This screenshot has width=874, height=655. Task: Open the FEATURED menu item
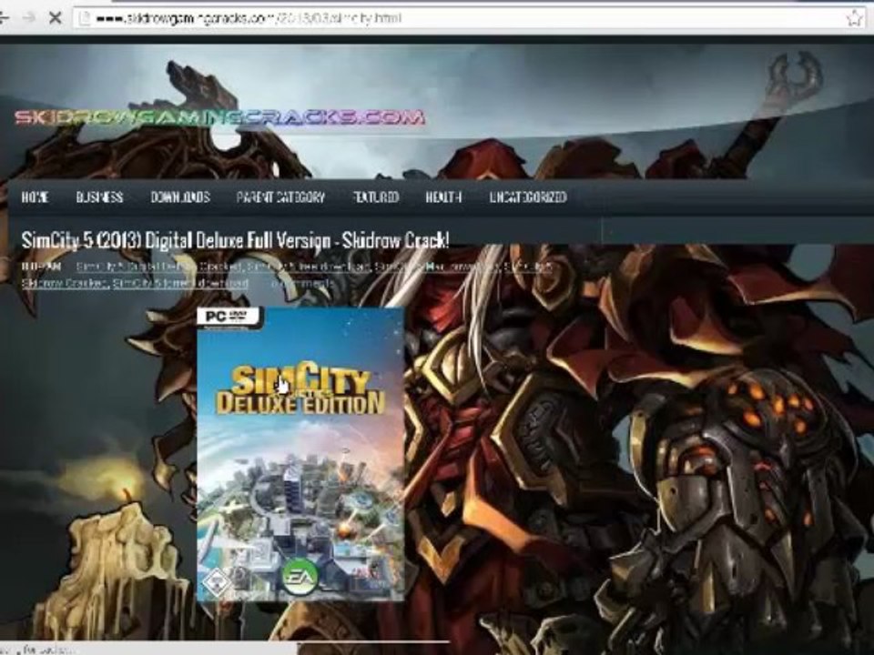(376, 197)
